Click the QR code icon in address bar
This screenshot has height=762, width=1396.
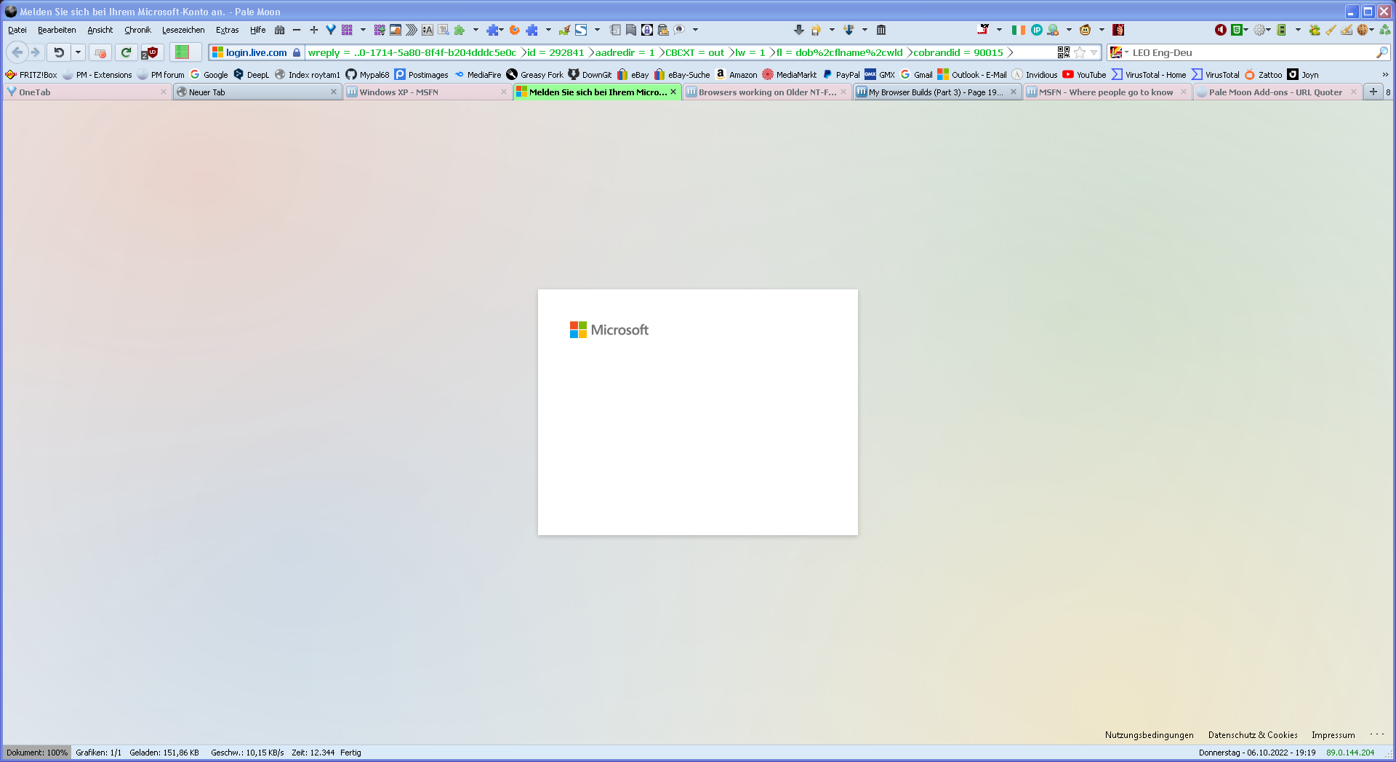point(1064,52)
